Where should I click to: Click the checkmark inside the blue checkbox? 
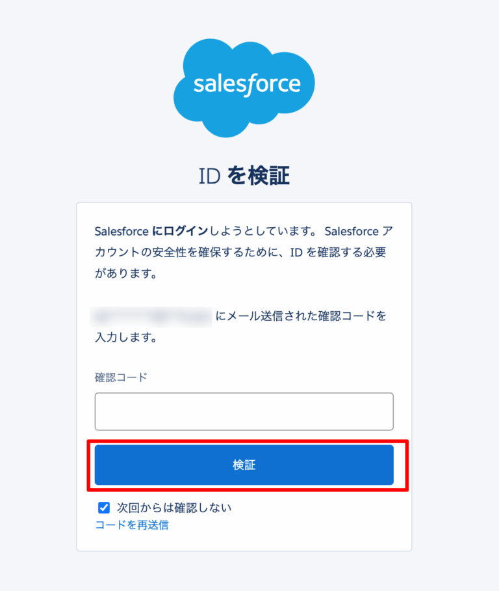coord(103,507)
